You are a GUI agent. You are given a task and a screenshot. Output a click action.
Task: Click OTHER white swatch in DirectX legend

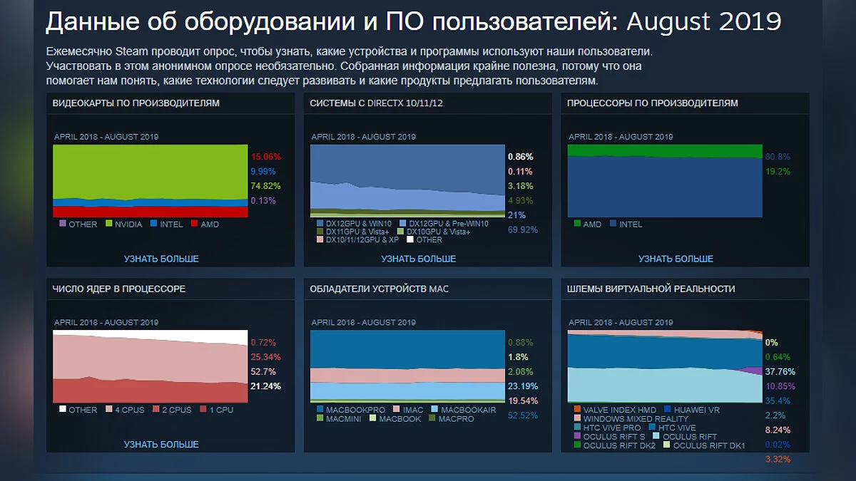pyautogui.click(x=410, y=239)
